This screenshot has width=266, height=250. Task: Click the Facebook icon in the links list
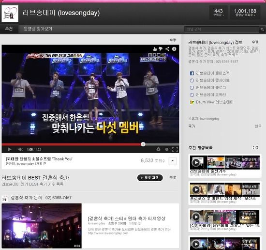192,73
